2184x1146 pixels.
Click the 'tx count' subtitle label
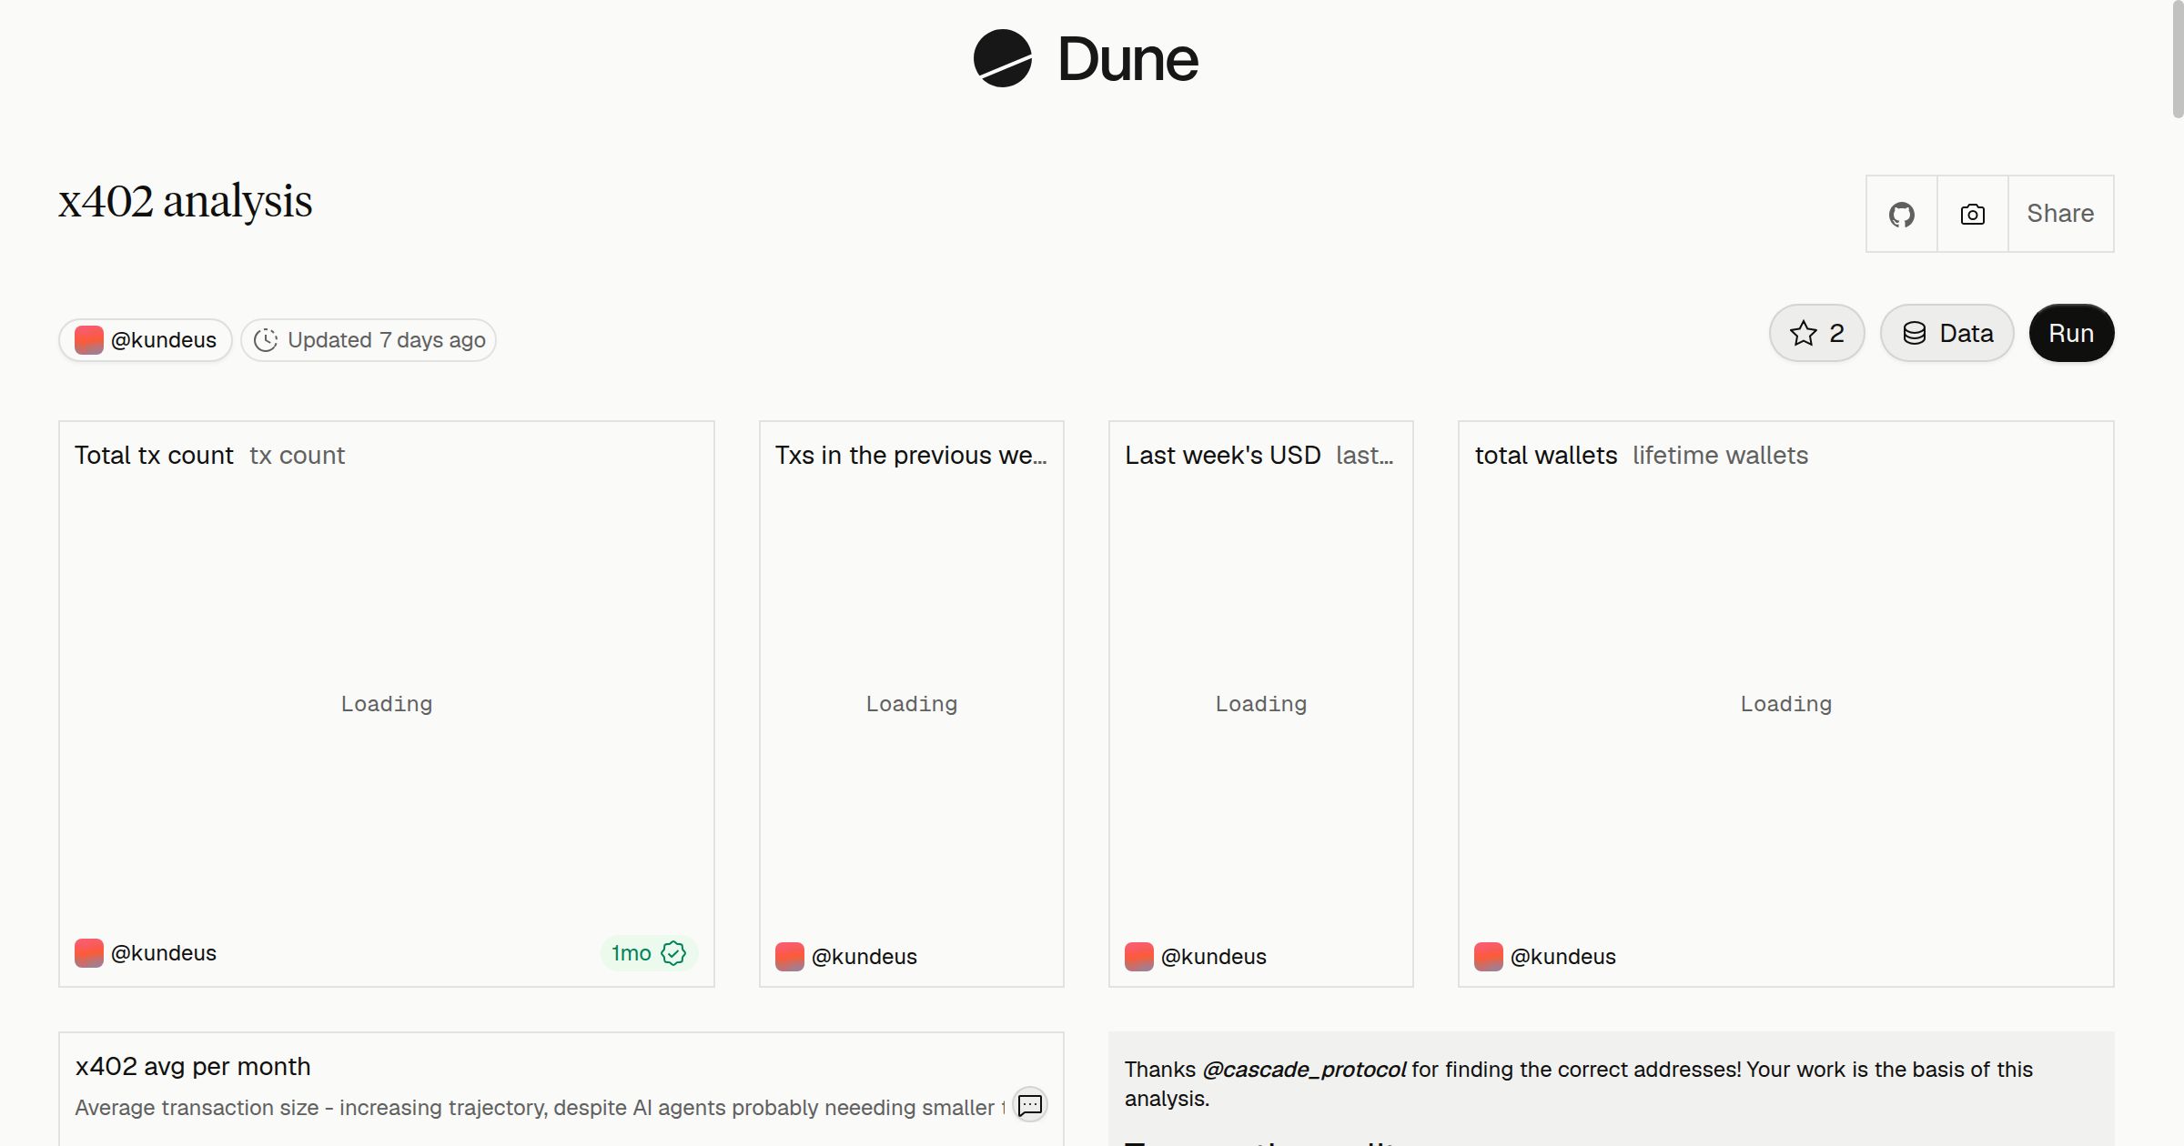pos(298,455)
